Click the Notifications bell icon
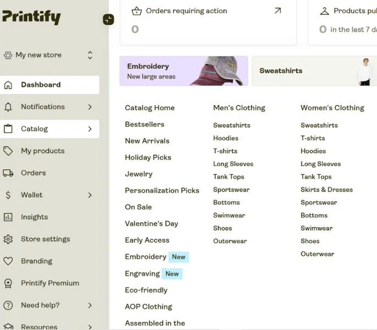 pyautogui.click(x=8, y=107)
